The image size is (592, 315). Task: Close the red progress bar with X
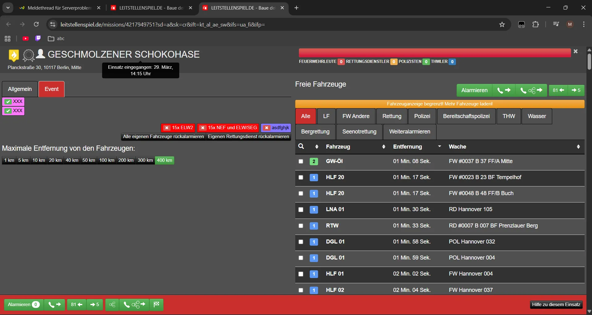tap(575, 51)
